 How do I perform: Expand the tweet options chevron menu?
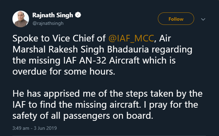[x=203, y=19]
